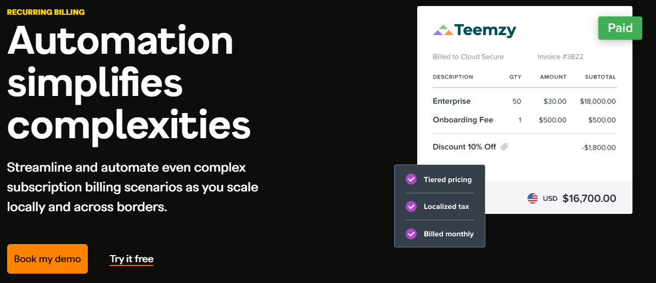
Task: Click the $16,700.00 total amount
Action: click(x=589, y=199)
